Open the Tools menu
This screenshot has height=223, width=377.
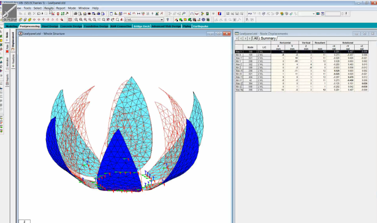tap(27, 8)
